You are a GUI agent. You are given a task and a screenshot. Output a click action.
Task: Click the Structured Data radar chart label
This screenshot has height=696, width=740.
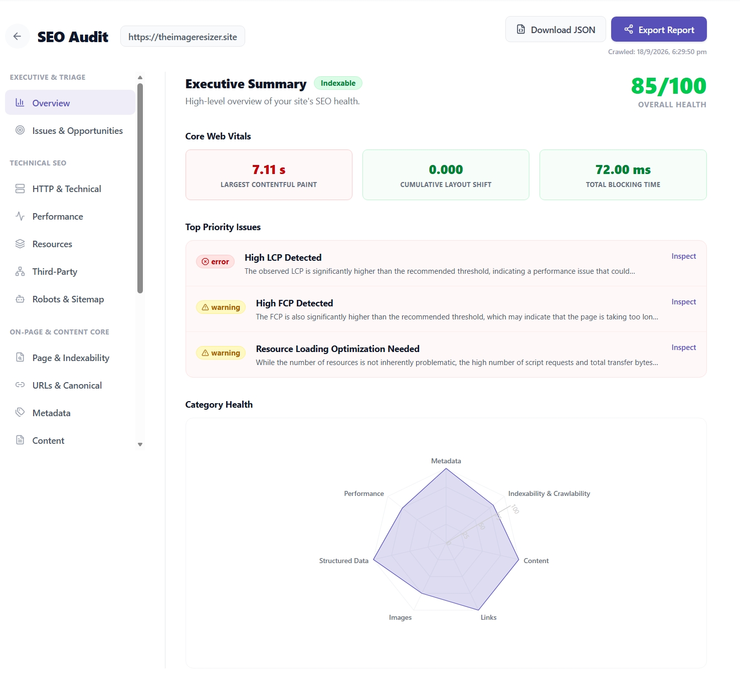point(344,561)
